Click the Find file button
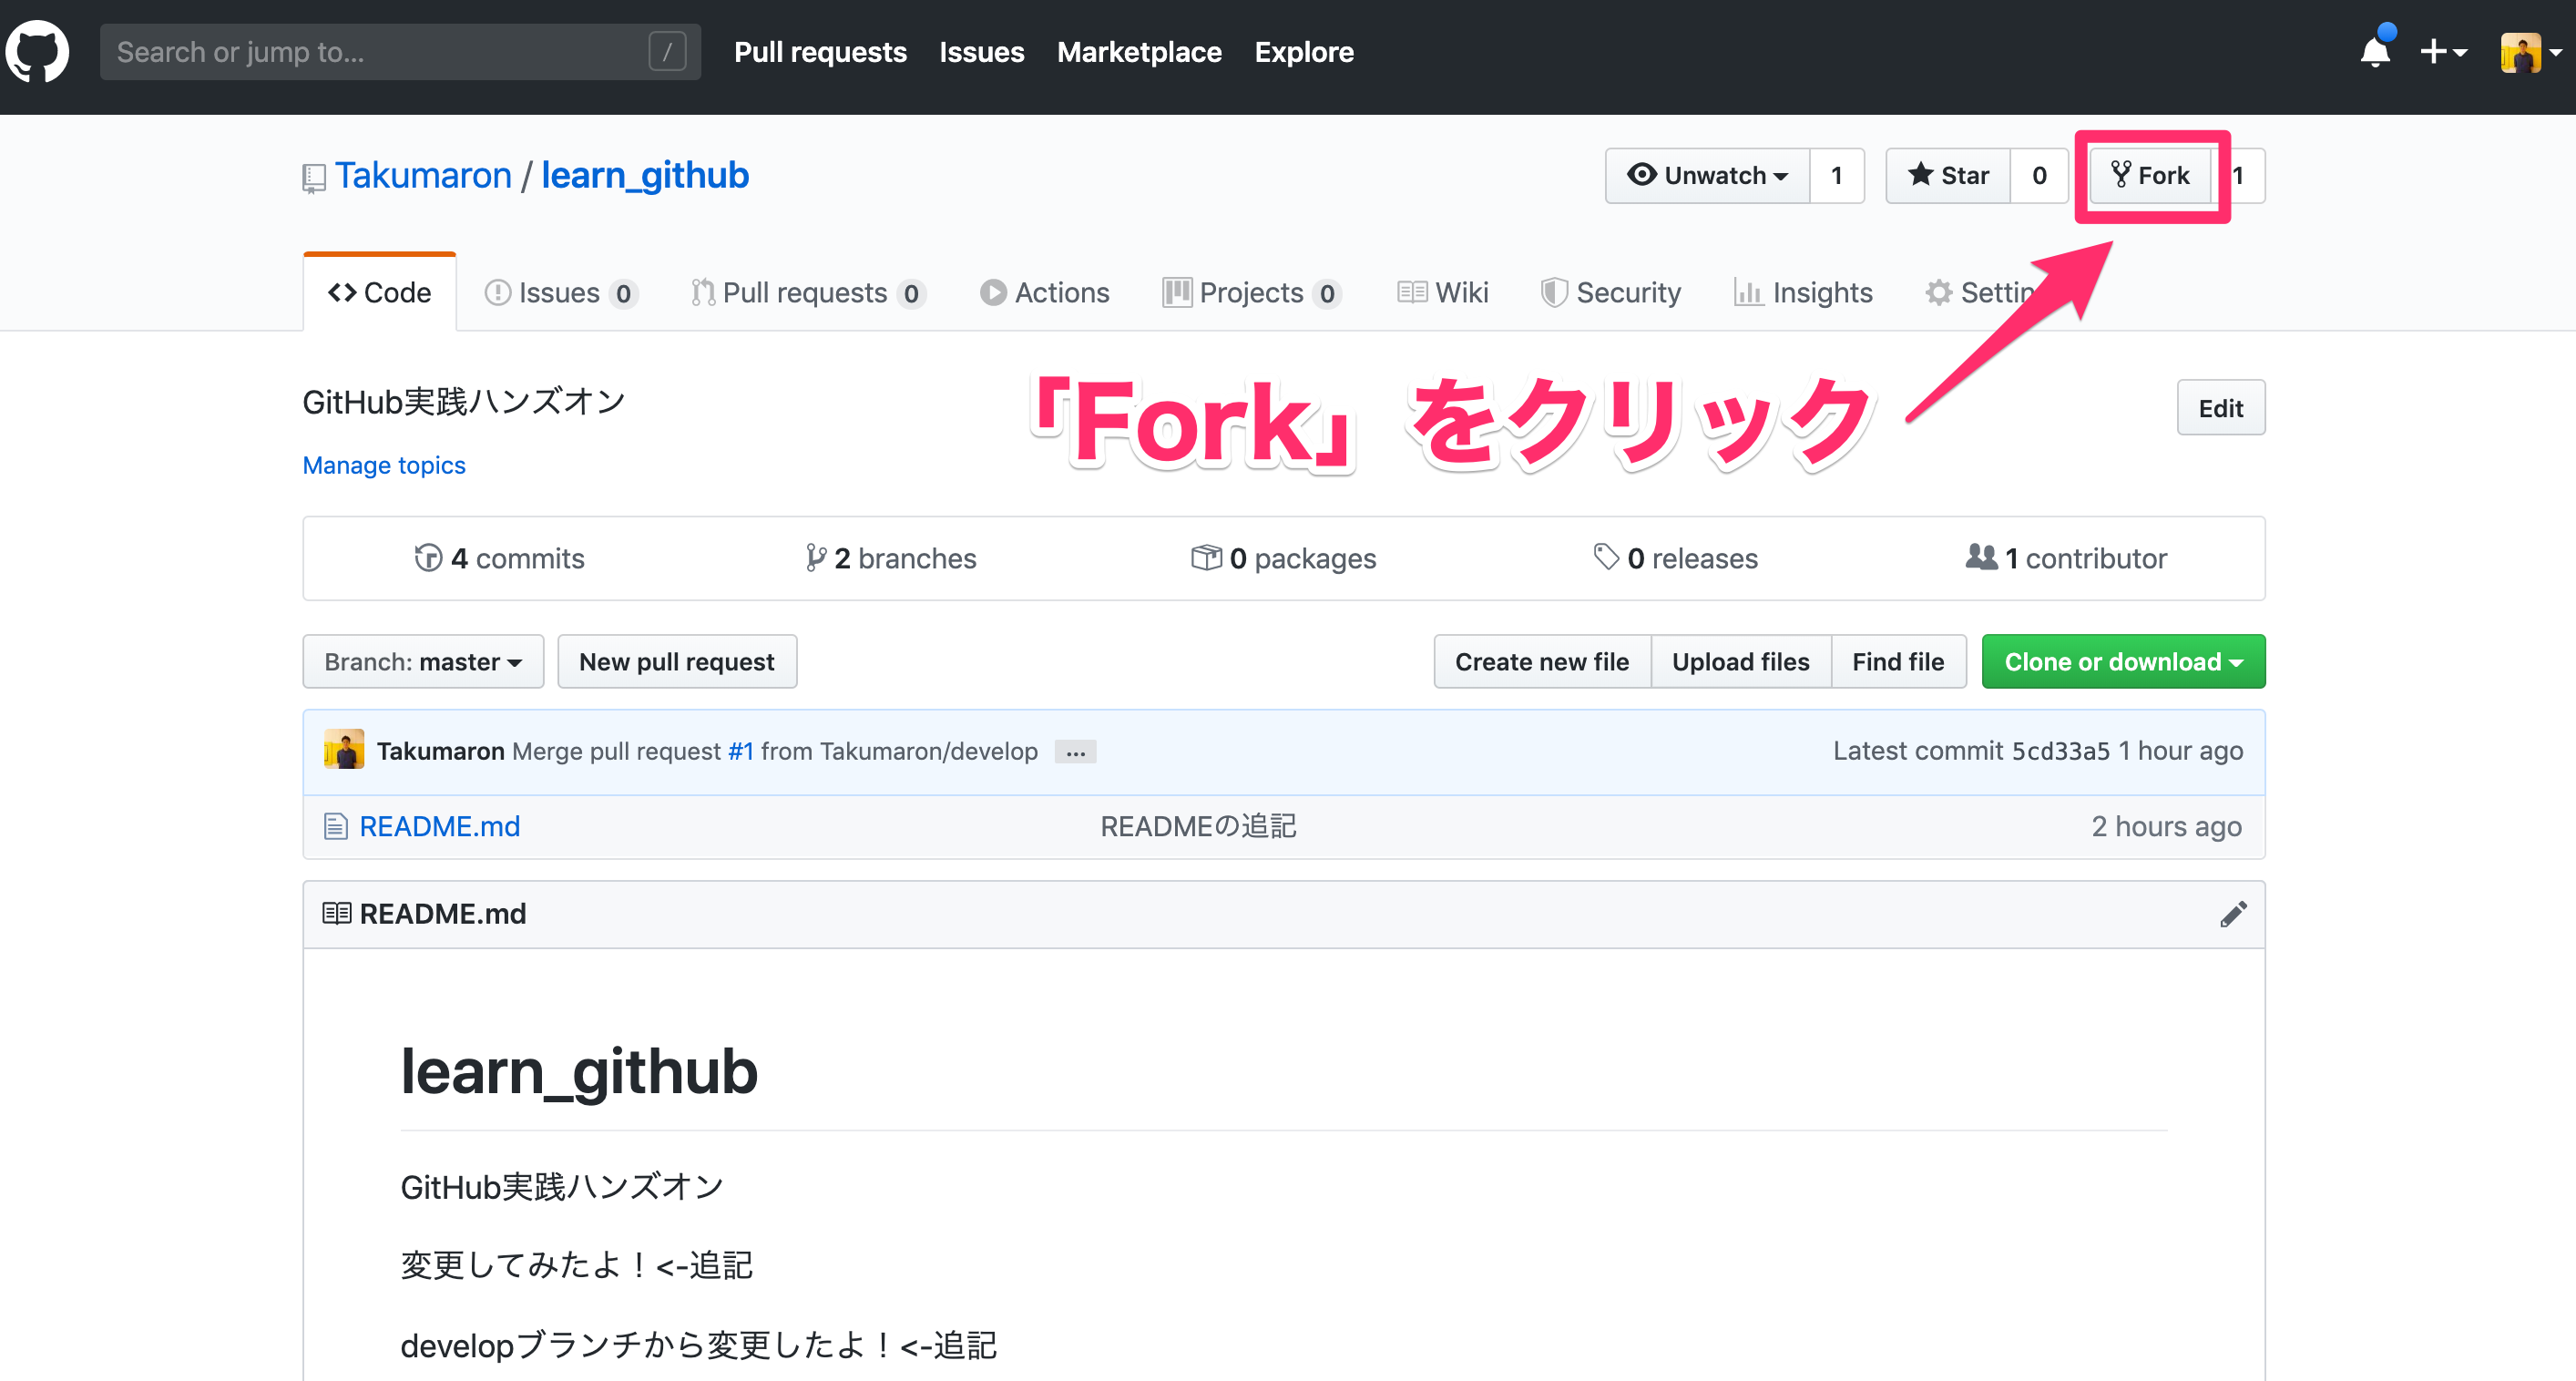Image resolution: width=2576 pixels, height=1381 pixels. coord(1896,660)
